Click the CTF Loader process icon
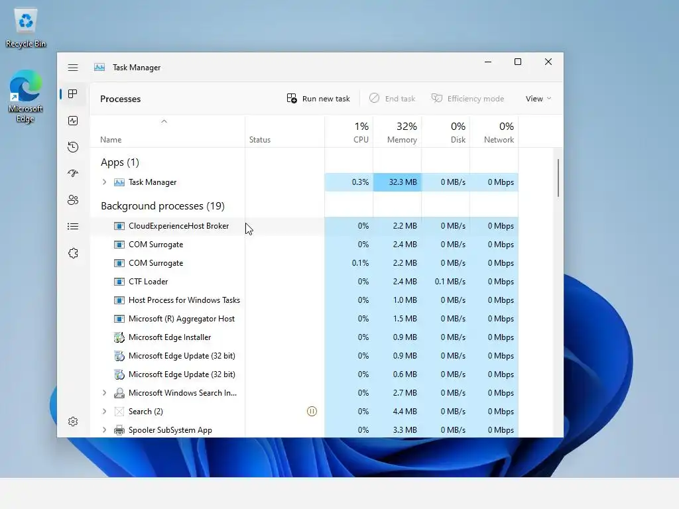 [119, 282]
